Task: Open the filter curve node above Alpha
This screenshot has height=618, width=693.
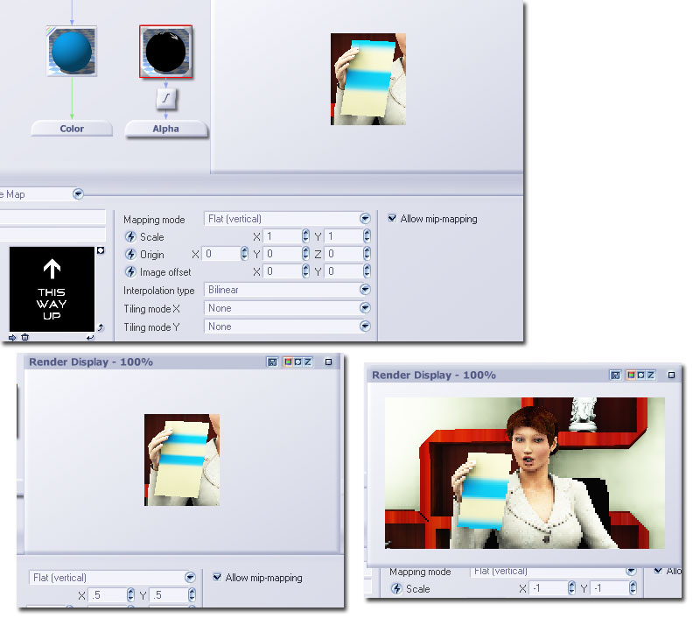Action: (165, 98)
